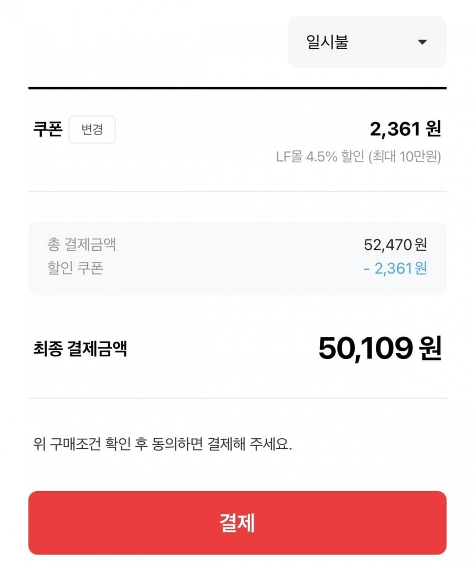Click the (최대 10만원) limit text
Viewport: 475px width, 565px height.
(405, 157)
